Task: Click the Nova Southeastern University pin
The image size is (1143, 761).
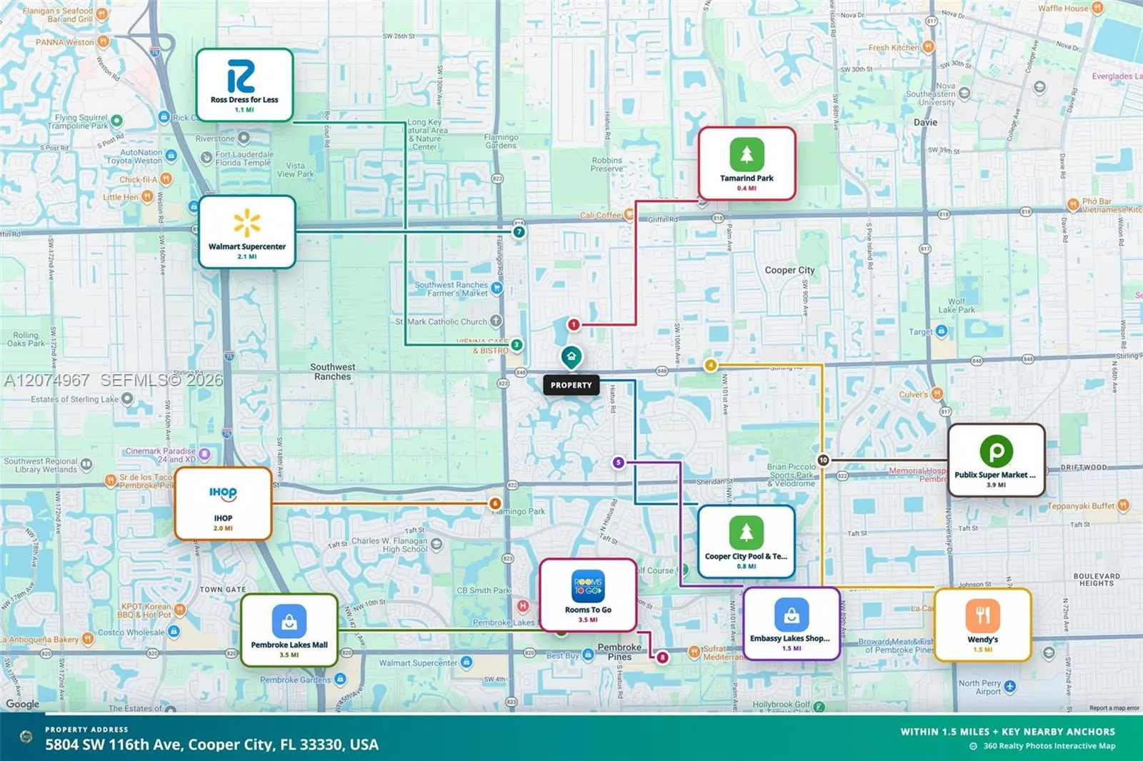Action: [x=964, y=93]
